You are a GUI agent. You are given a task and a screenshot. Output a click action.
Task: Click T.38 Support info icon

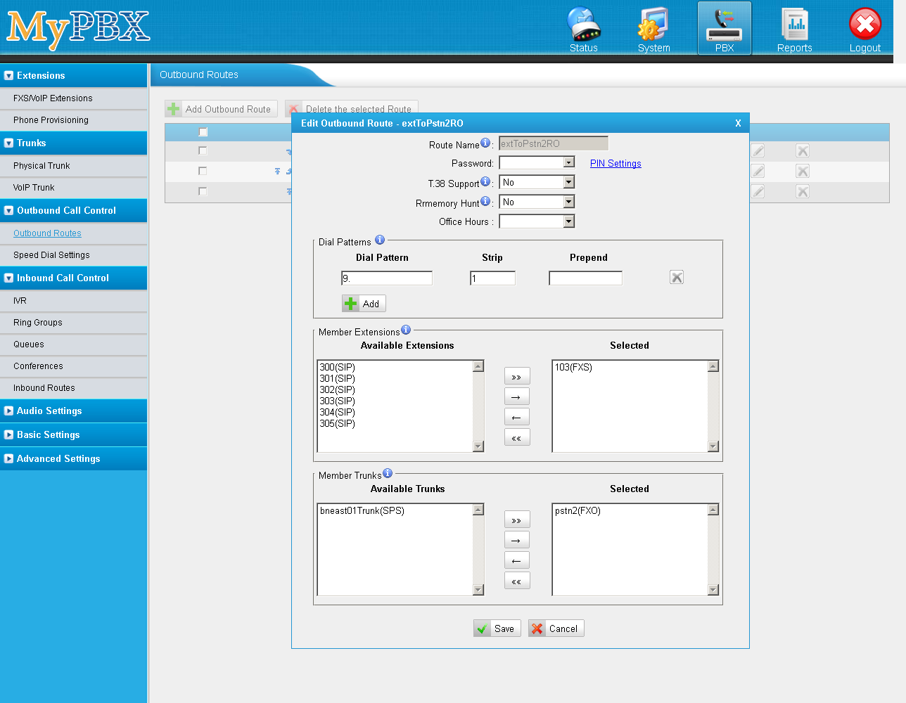pos(485,181)
